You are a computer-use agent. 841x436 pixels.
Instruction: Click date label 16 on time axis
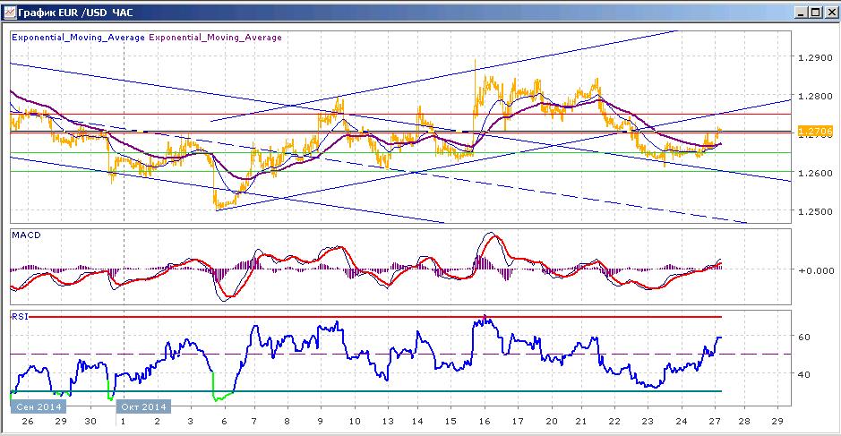pos(485,422)
